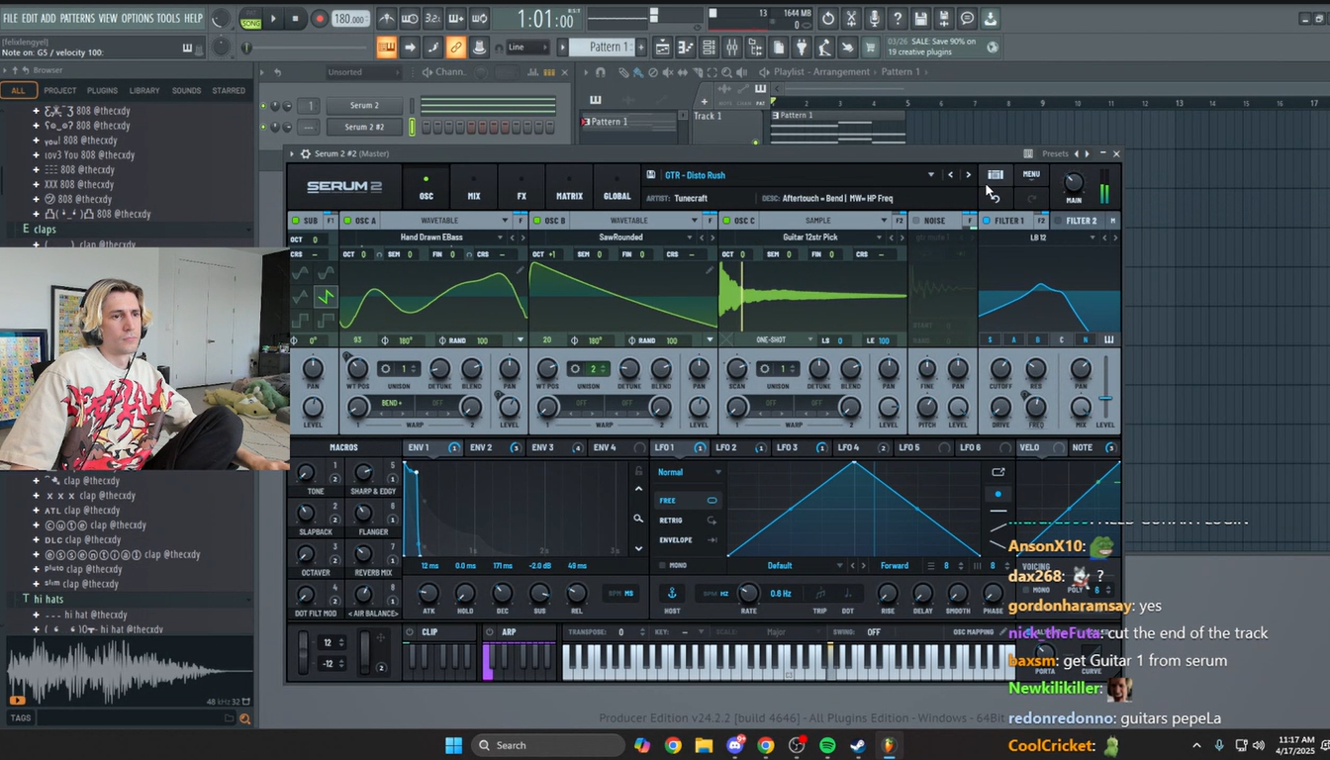Toggle OSC A enable switch
The height and width of the screenshot is (760, 1330).
(x=347, y=221)
